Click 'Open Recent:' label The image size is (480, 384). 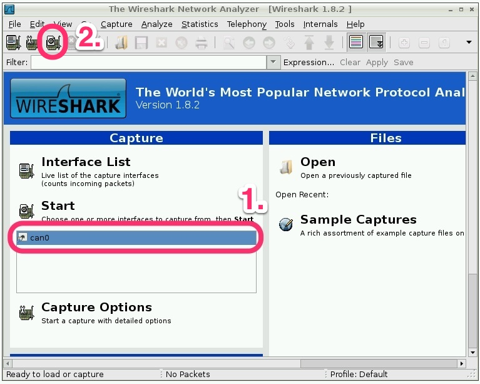coord(302,195)
